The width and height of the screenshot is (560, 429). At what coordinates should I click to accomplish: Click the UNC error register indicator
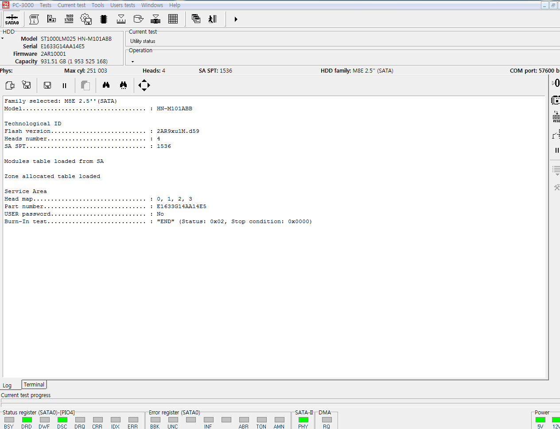coord(173,420)
